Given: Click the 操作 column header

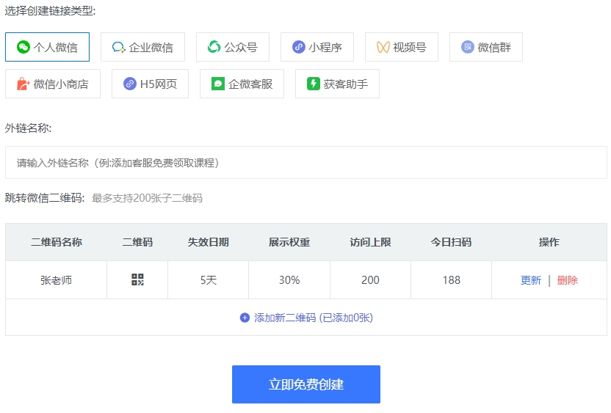Looking at the screenshot, I should click(x=549, y=242).
